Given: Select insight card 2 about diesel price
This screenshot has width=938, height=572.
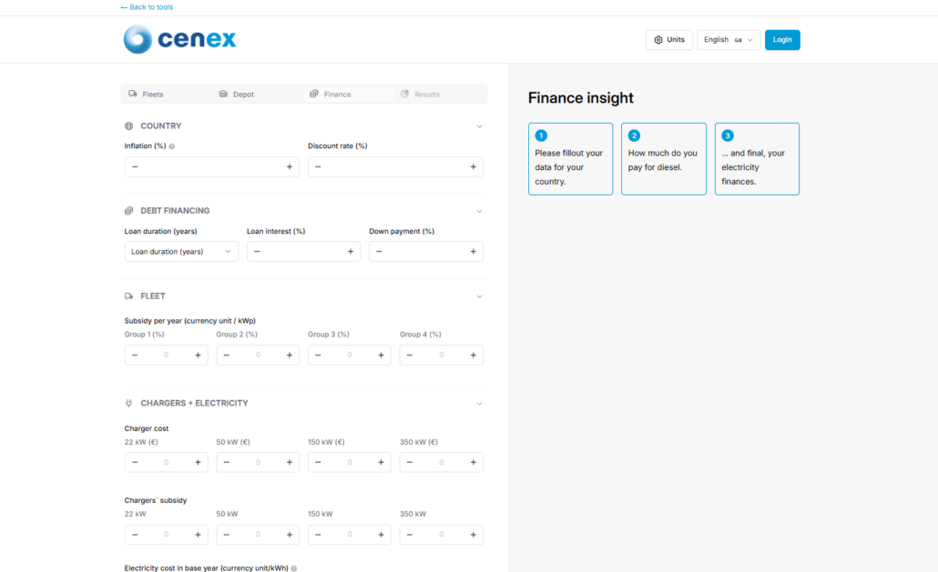Looking at the screenshot, I should [x=663, y=159].
